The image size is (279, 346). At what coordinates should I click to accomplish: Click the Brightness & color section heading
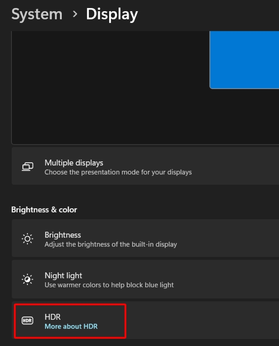pos(44,210)
